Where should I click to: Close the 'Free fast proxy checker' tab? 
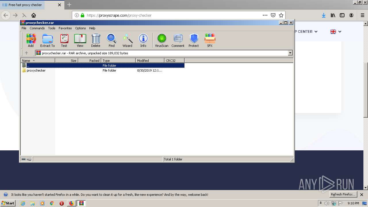click(x=60, y=5)
